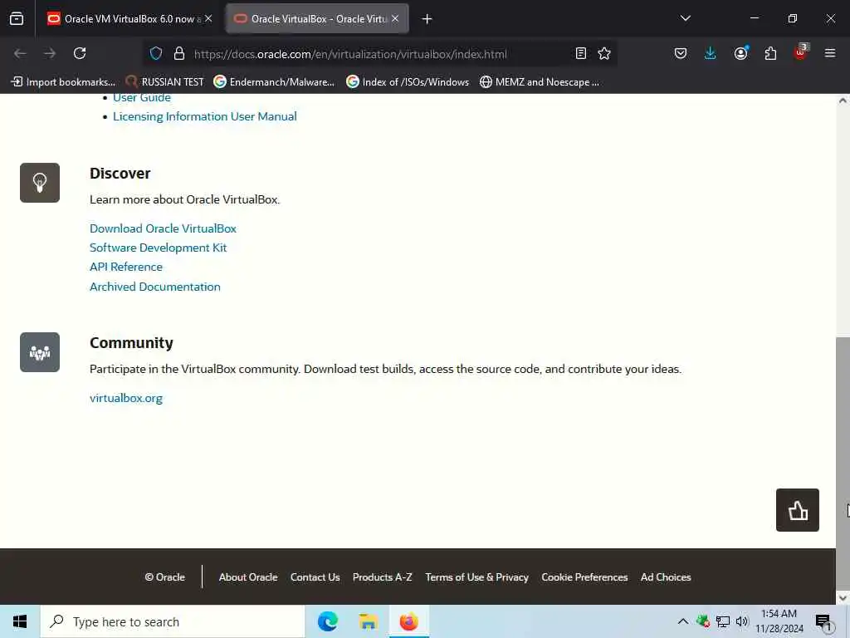This screenshot has width=850, height=638.
Task: Open Archived Documentation link
Action: coord(154,287)
